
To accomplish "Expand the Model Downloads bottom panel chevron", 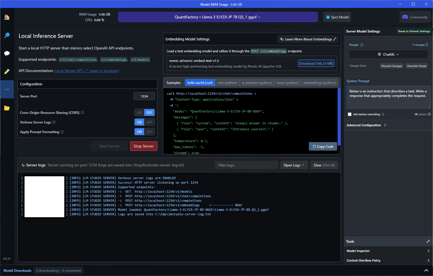I will (x=426, y=270).
